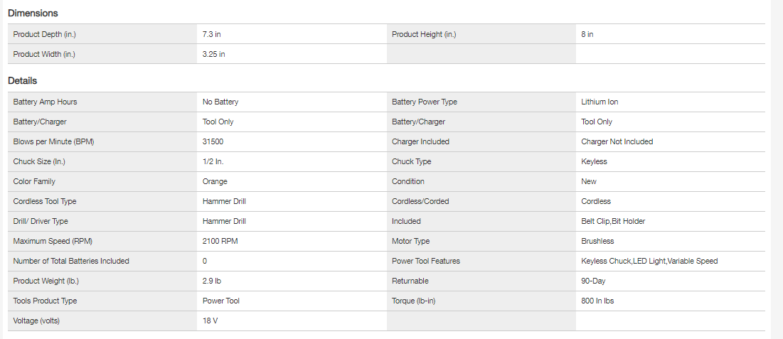The width and height of the screenshot is (783, 339).
Task: Click the Orange color family value
Action: pos(215,181)
